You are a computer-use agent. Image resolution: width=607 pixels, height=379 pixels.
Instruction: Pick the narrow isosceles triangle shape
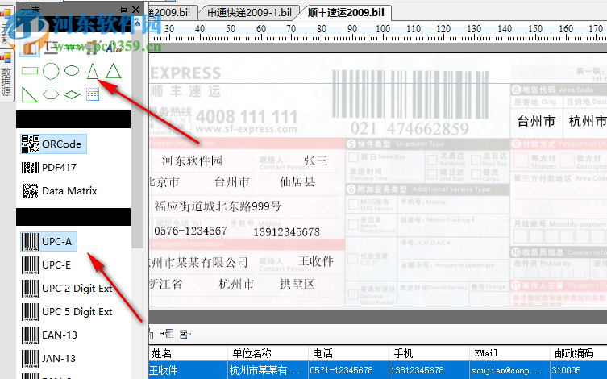[93, 71]
